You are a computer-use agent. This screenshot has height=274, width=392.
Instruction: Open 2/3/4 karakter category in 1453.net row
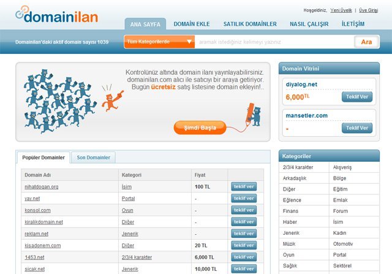click(137, 257)
